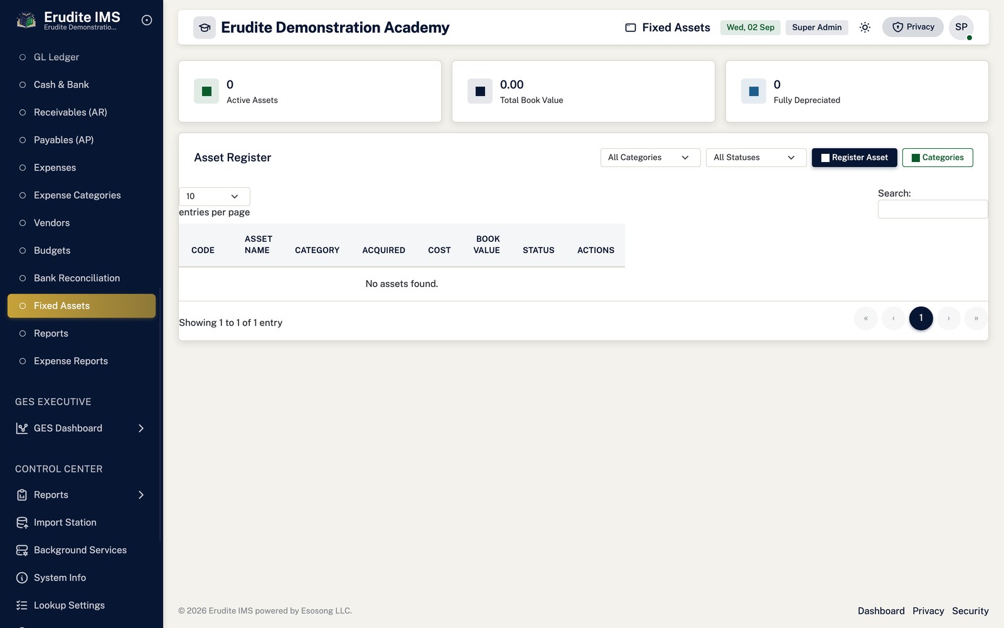Click the Wed, 02 Sep date badge
Viewport: 1004px width, 628px height.
click(750, 28)
